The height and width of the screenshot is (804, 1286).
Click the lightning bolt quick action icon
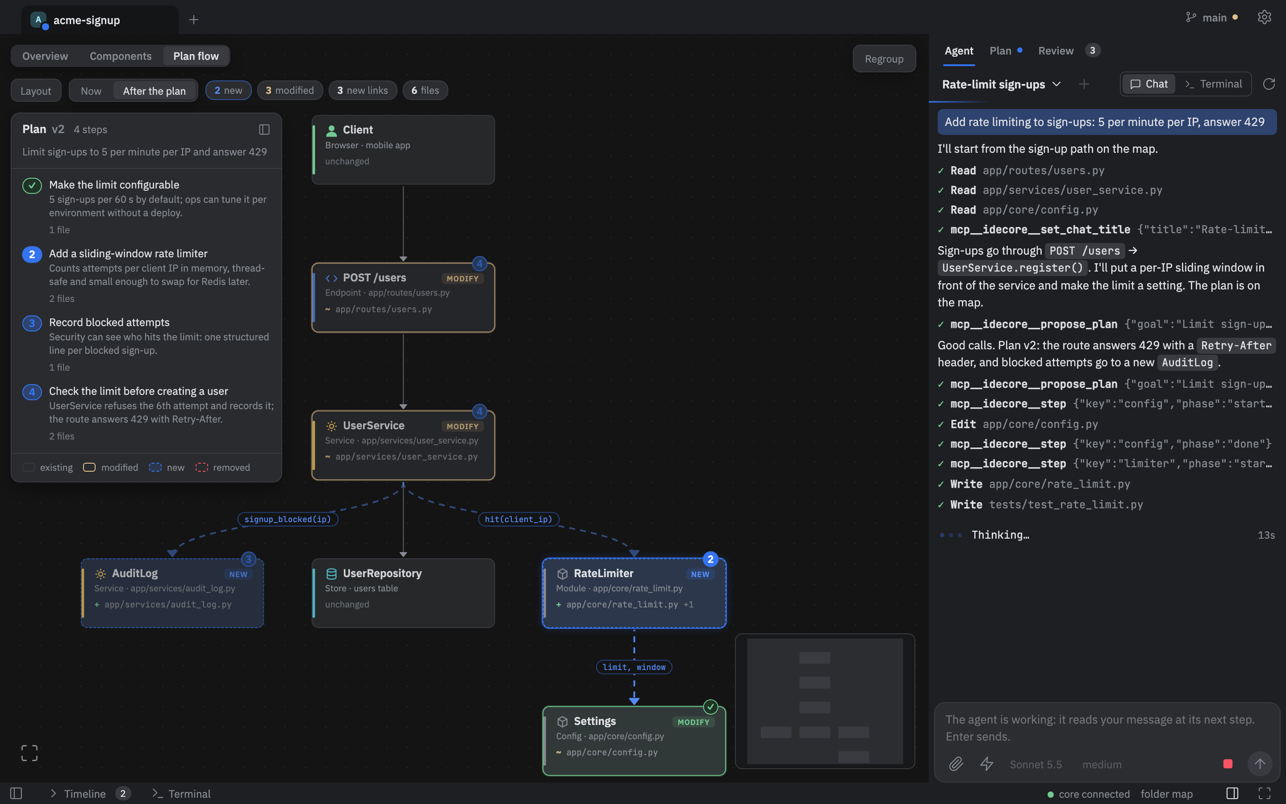click(x=987, y=764)
